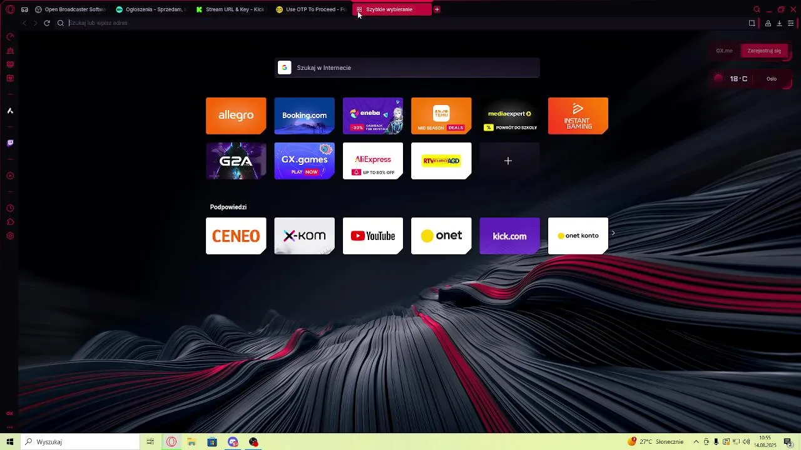Viewport: 801px width, 450px height.
Task: Click the GX icon at sidebar bottom
Action: pyautogui.click(x=10, y=413)
